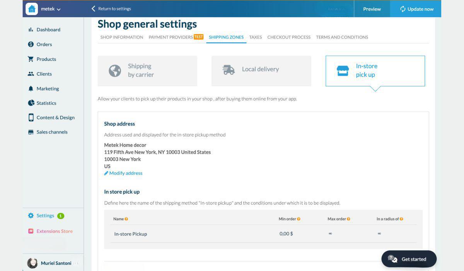Click the Update now button
The image size is (464, 271).
(416, 9)
